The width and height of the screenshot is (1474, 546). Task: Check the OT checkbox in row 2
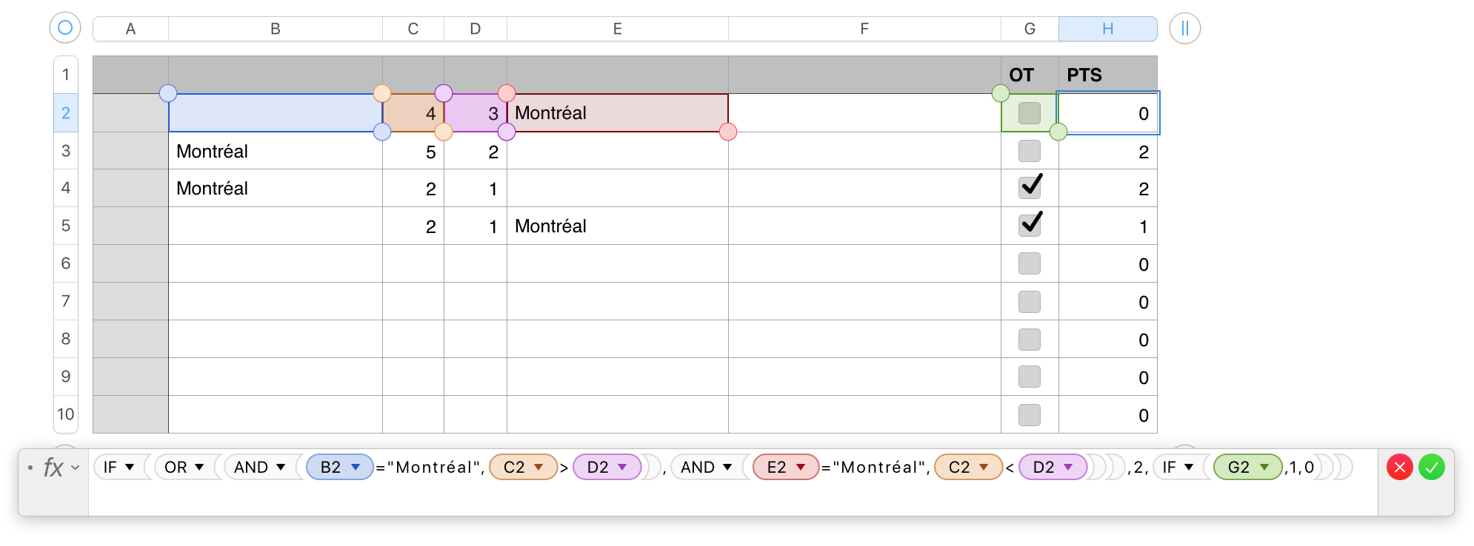pos(1030,112)
